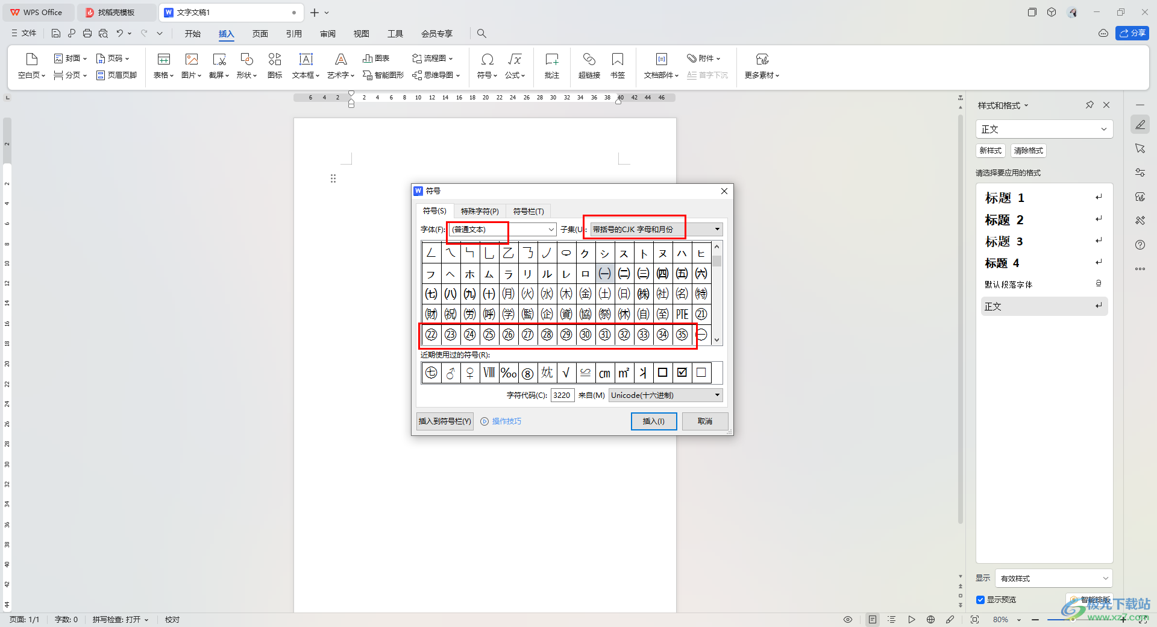Viewport: 1157px width, 627px height.
Task: Pin the 样式和格式 styles panel
Action: click(x=1090, y=105)
